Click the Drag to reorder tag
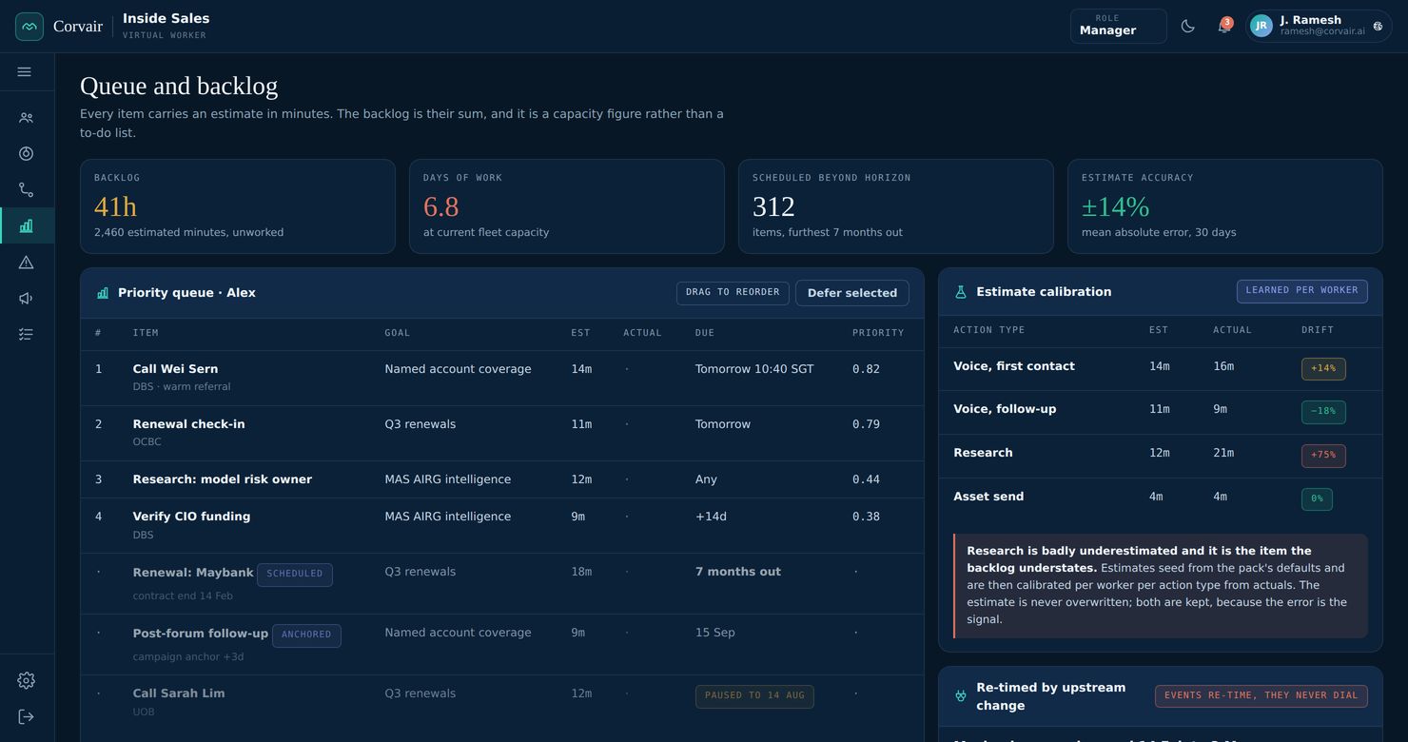Image resolution: width=1408 pixels, height=742 pixels. click(733, 293)
